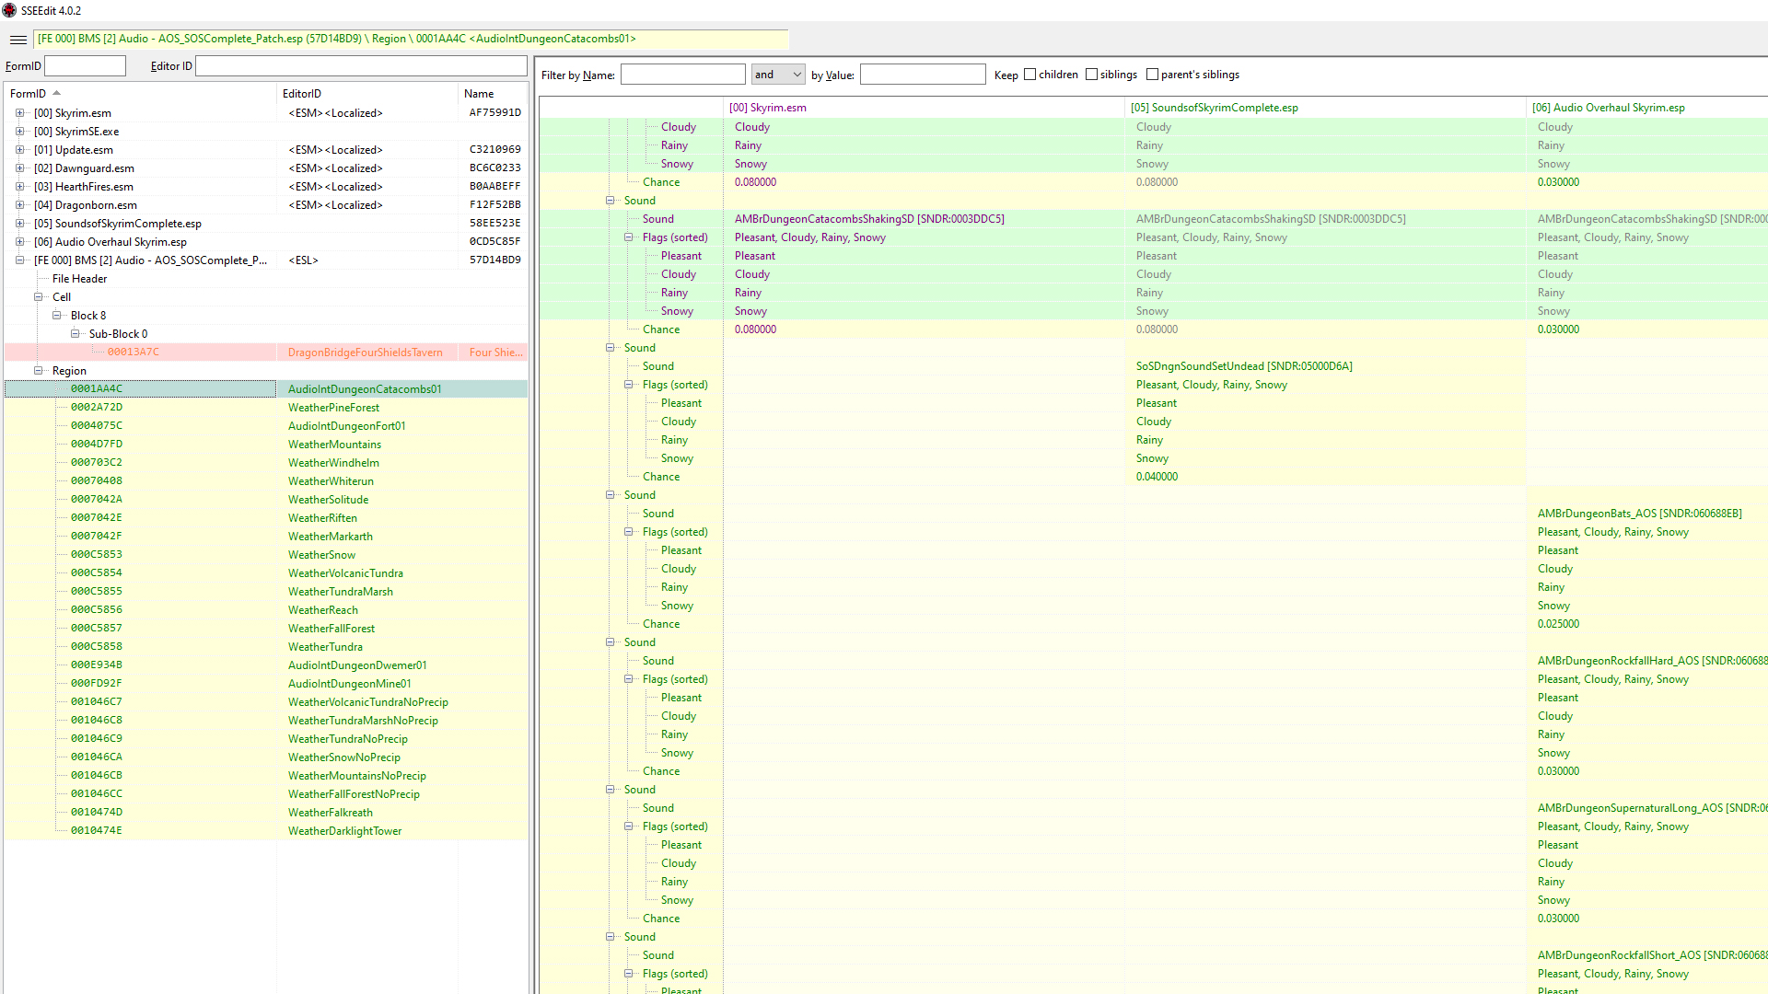Expand the Skyrim.esm plugin node
The image size is (1768, 994).
pos(19,113)
